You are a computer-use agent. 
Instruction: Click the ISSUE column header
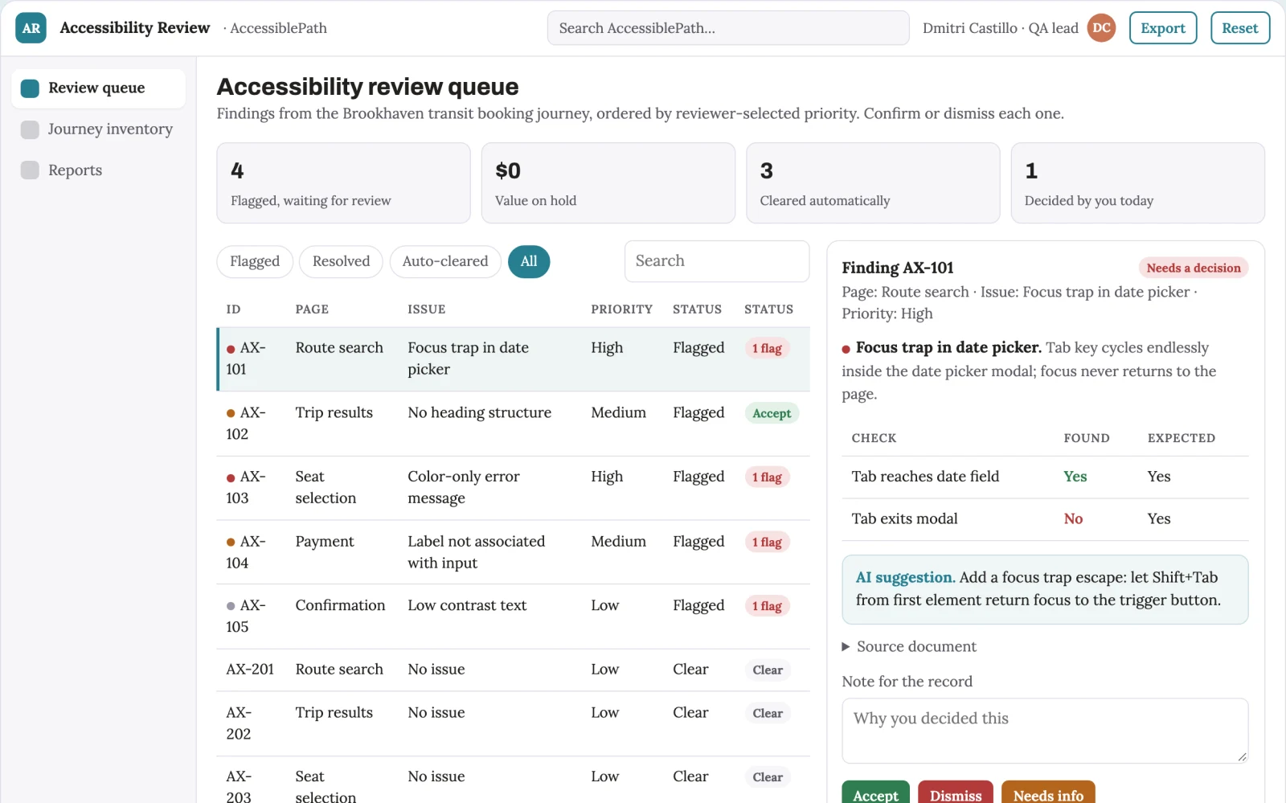426,309
